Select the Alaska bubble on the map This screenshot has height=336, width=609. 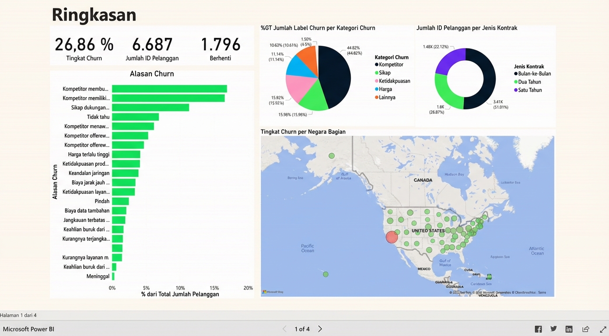[x=332, y=156]
